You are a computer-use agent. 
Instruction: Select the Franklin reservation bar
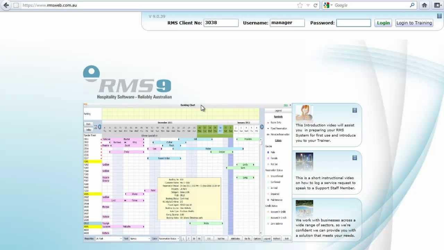point(248,139)
